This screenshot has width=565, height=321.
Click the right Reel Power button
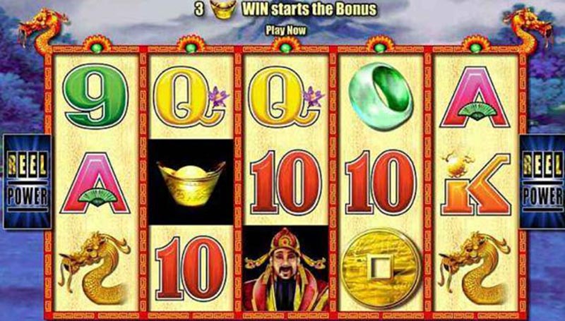(x=542, y=182)
